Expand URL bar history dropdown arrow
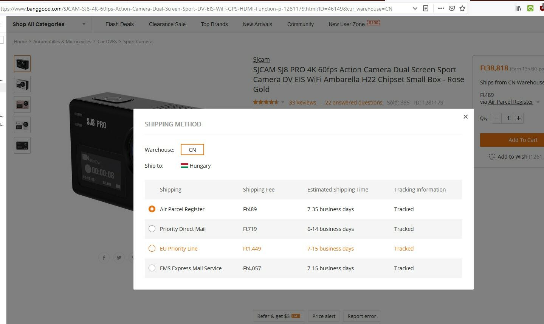 415,8
